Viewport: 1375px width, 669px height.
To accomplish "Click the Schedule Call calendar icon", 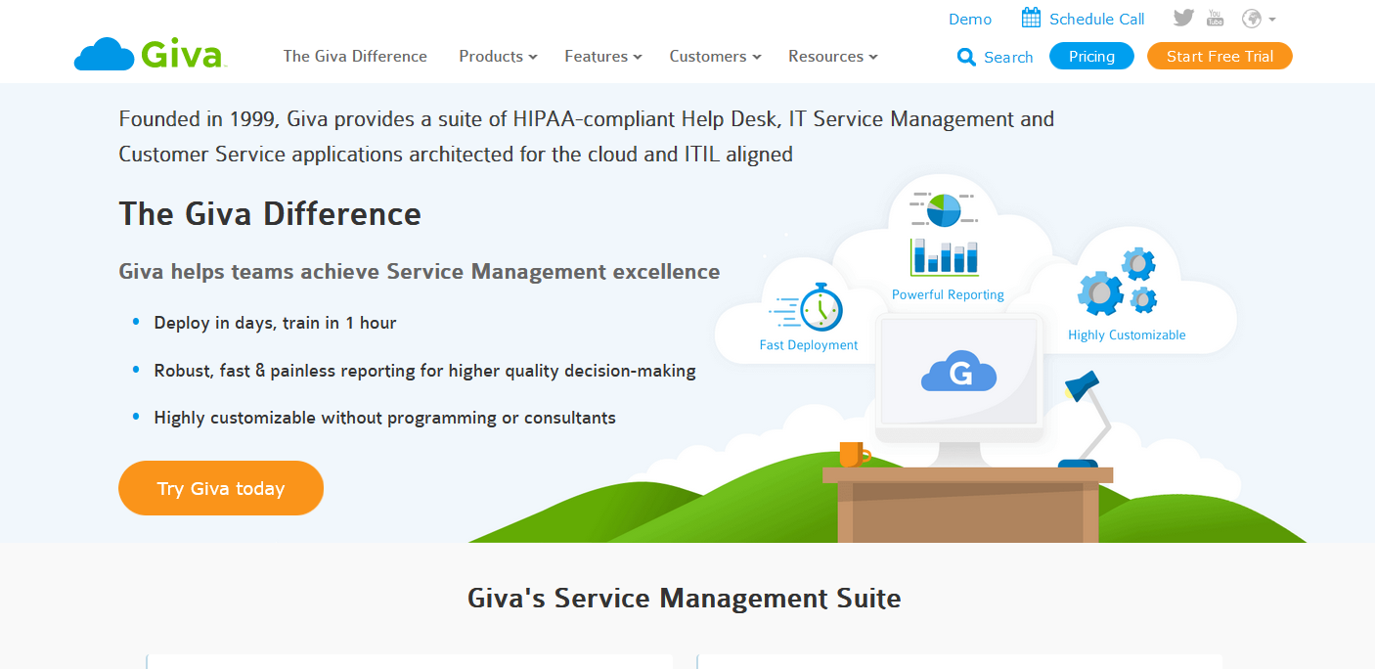I will click(1032, 18).
